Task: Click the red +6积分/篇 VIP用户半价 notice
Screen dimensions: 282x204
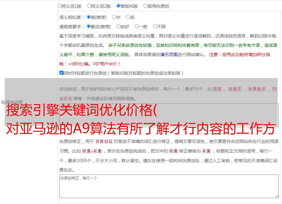Action: [x=90, y=64]
